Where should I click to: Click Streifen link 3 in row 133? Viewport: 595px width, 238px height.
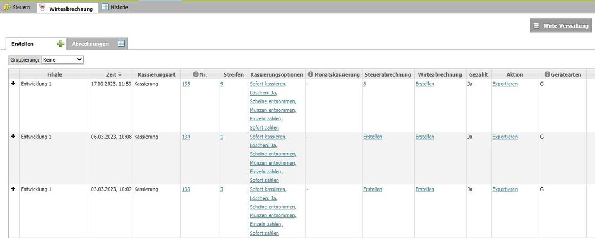(x=222, y=189)
